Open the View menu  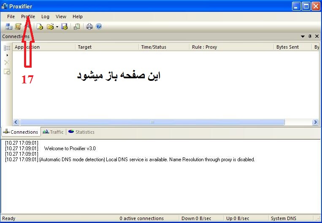(x=61, y=17)
